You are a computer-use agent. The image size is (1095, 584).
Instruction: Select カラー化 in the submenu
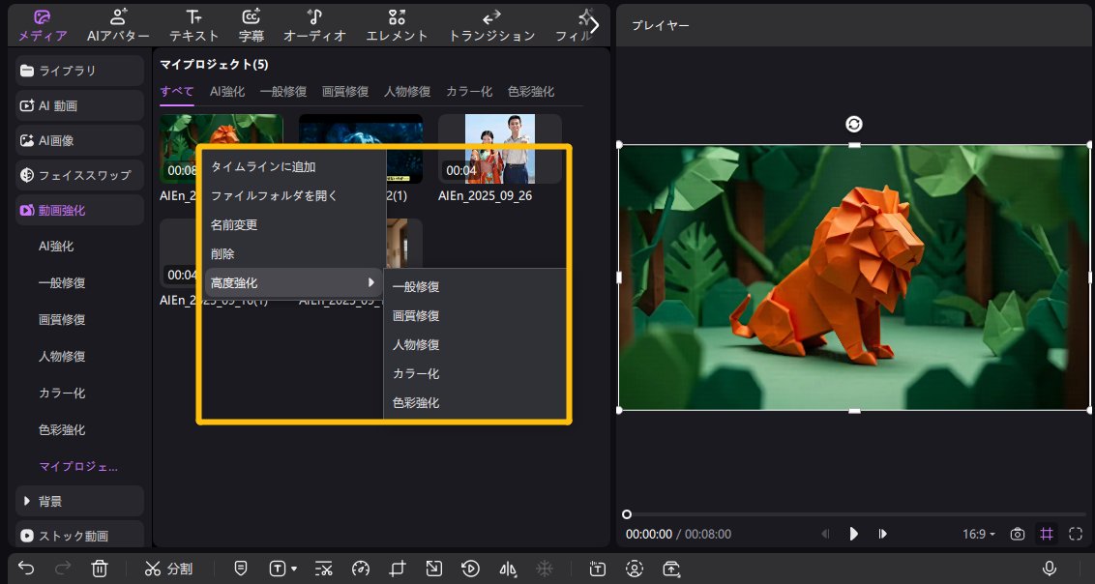416,373
